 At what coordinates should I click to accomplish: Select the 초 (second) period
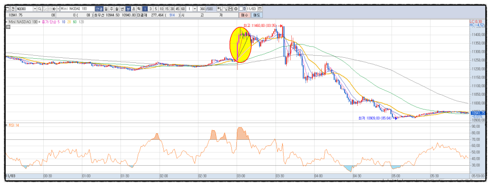(133, 9)
